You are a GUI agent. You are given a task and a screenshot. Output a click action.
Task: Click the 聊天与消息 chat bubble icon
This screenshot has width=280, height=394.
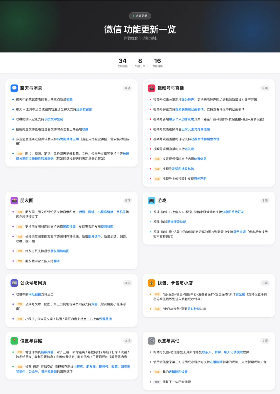pos(14,88)
